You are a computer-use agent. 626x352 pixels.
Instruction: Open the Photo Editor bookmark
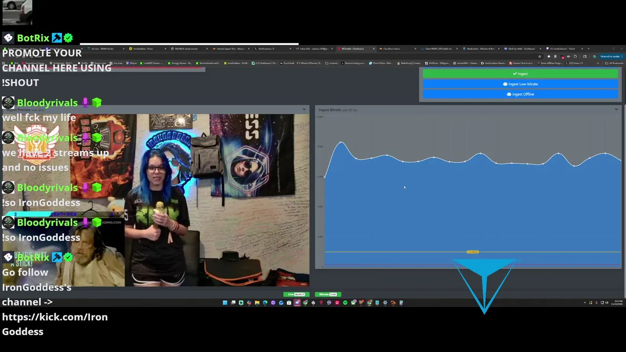[380, 63]
